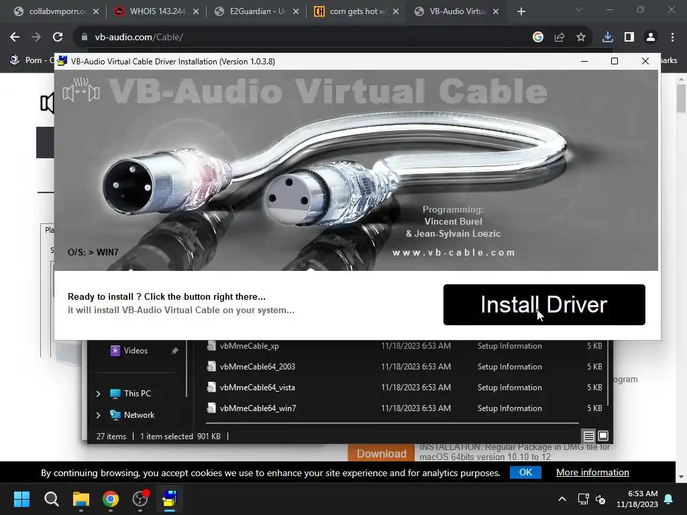The height and width of the screenshot is (515, 687).
Task: Click the address bar showing vb-audio.com/Cable/
Action: click(x=303, y=38)
